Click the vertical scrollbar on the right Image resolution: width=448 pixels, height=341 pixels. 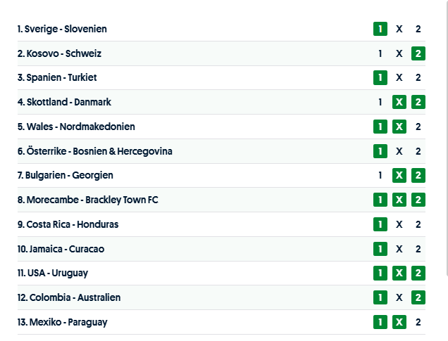click(446, 141)
